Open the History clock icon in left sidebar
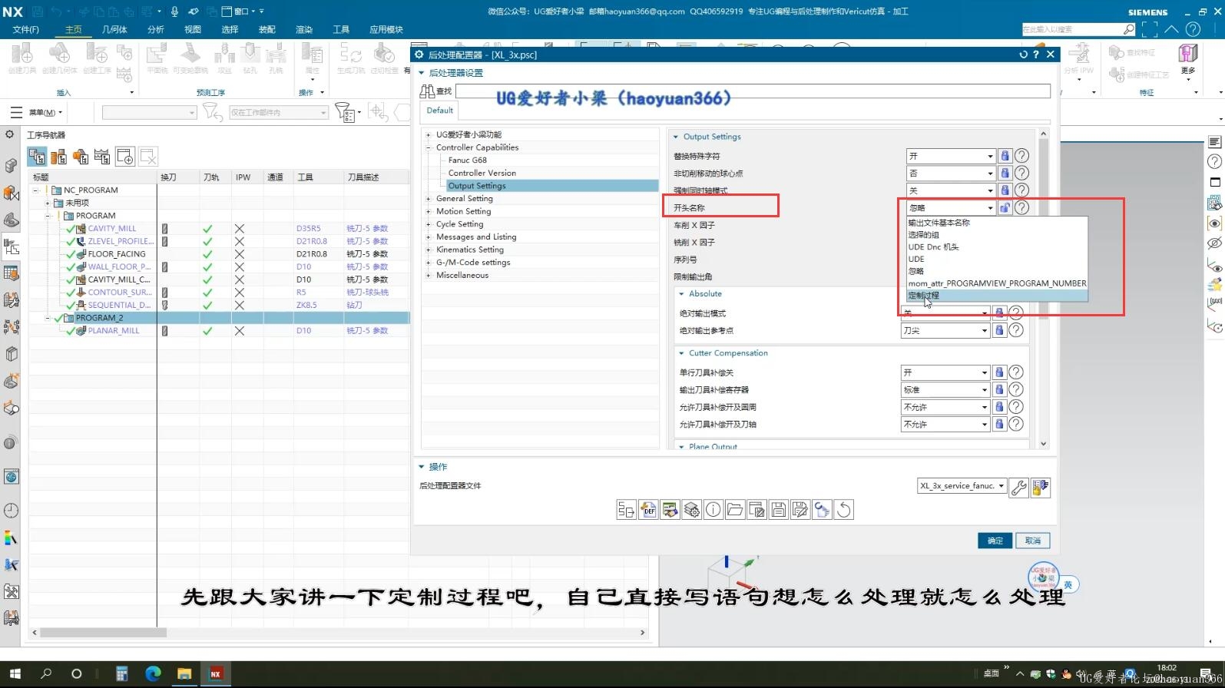 click(x=11, y=511)
